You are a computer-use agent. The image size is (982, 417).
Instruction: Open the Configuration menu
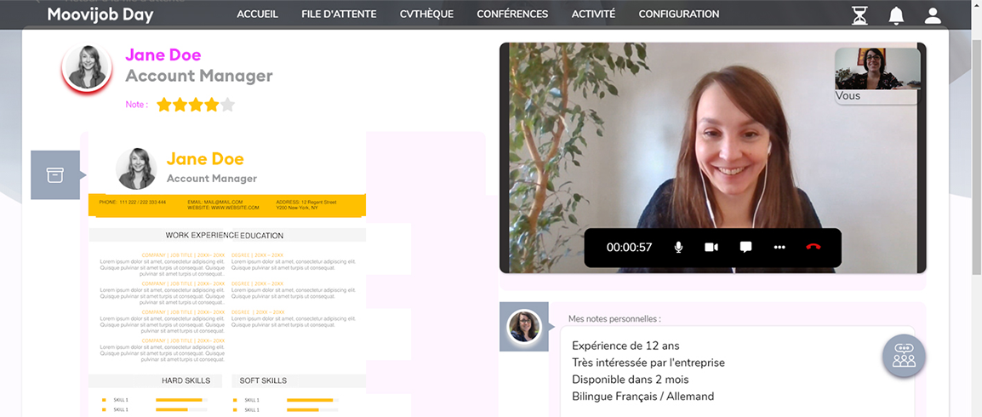pyautogui.click(x=678, y=14)
